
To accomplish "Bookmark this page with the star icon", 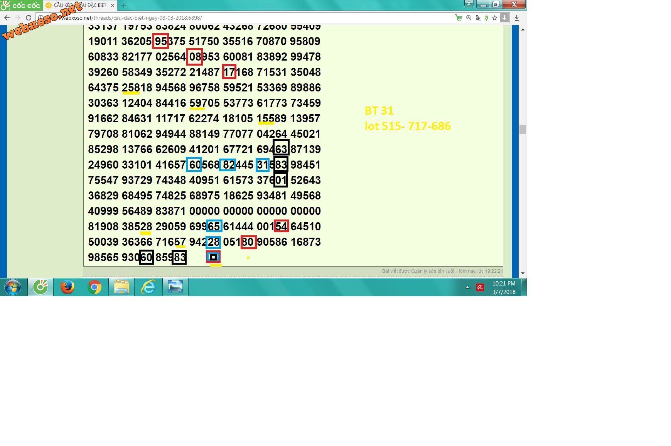I will (495, 18).
